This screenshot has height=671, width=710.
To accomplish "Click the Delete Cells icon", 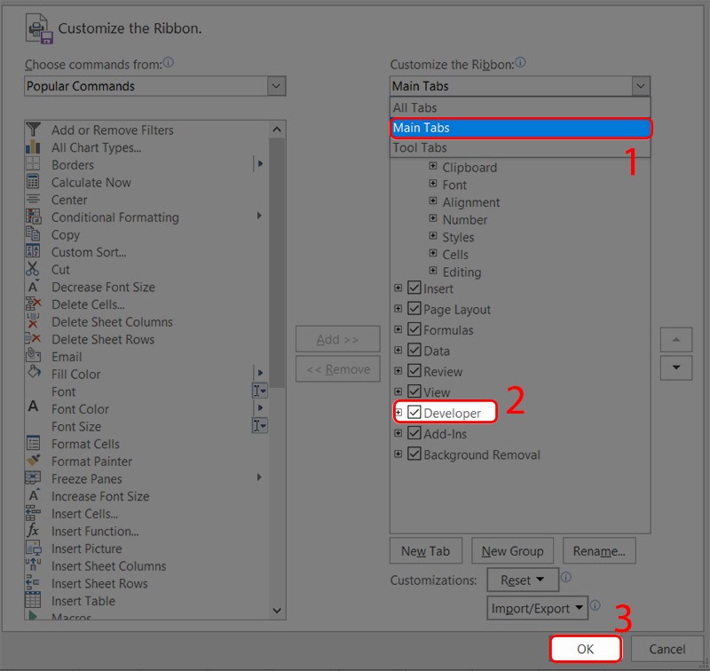I will [33, 304].
